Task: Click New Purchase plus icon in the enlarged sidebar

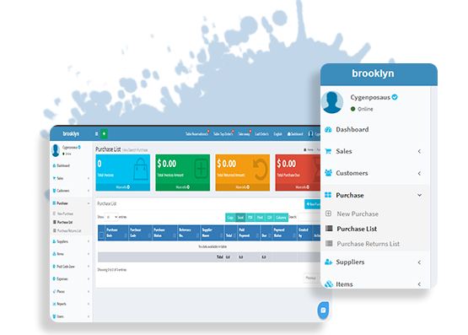Action: [328, 213]
